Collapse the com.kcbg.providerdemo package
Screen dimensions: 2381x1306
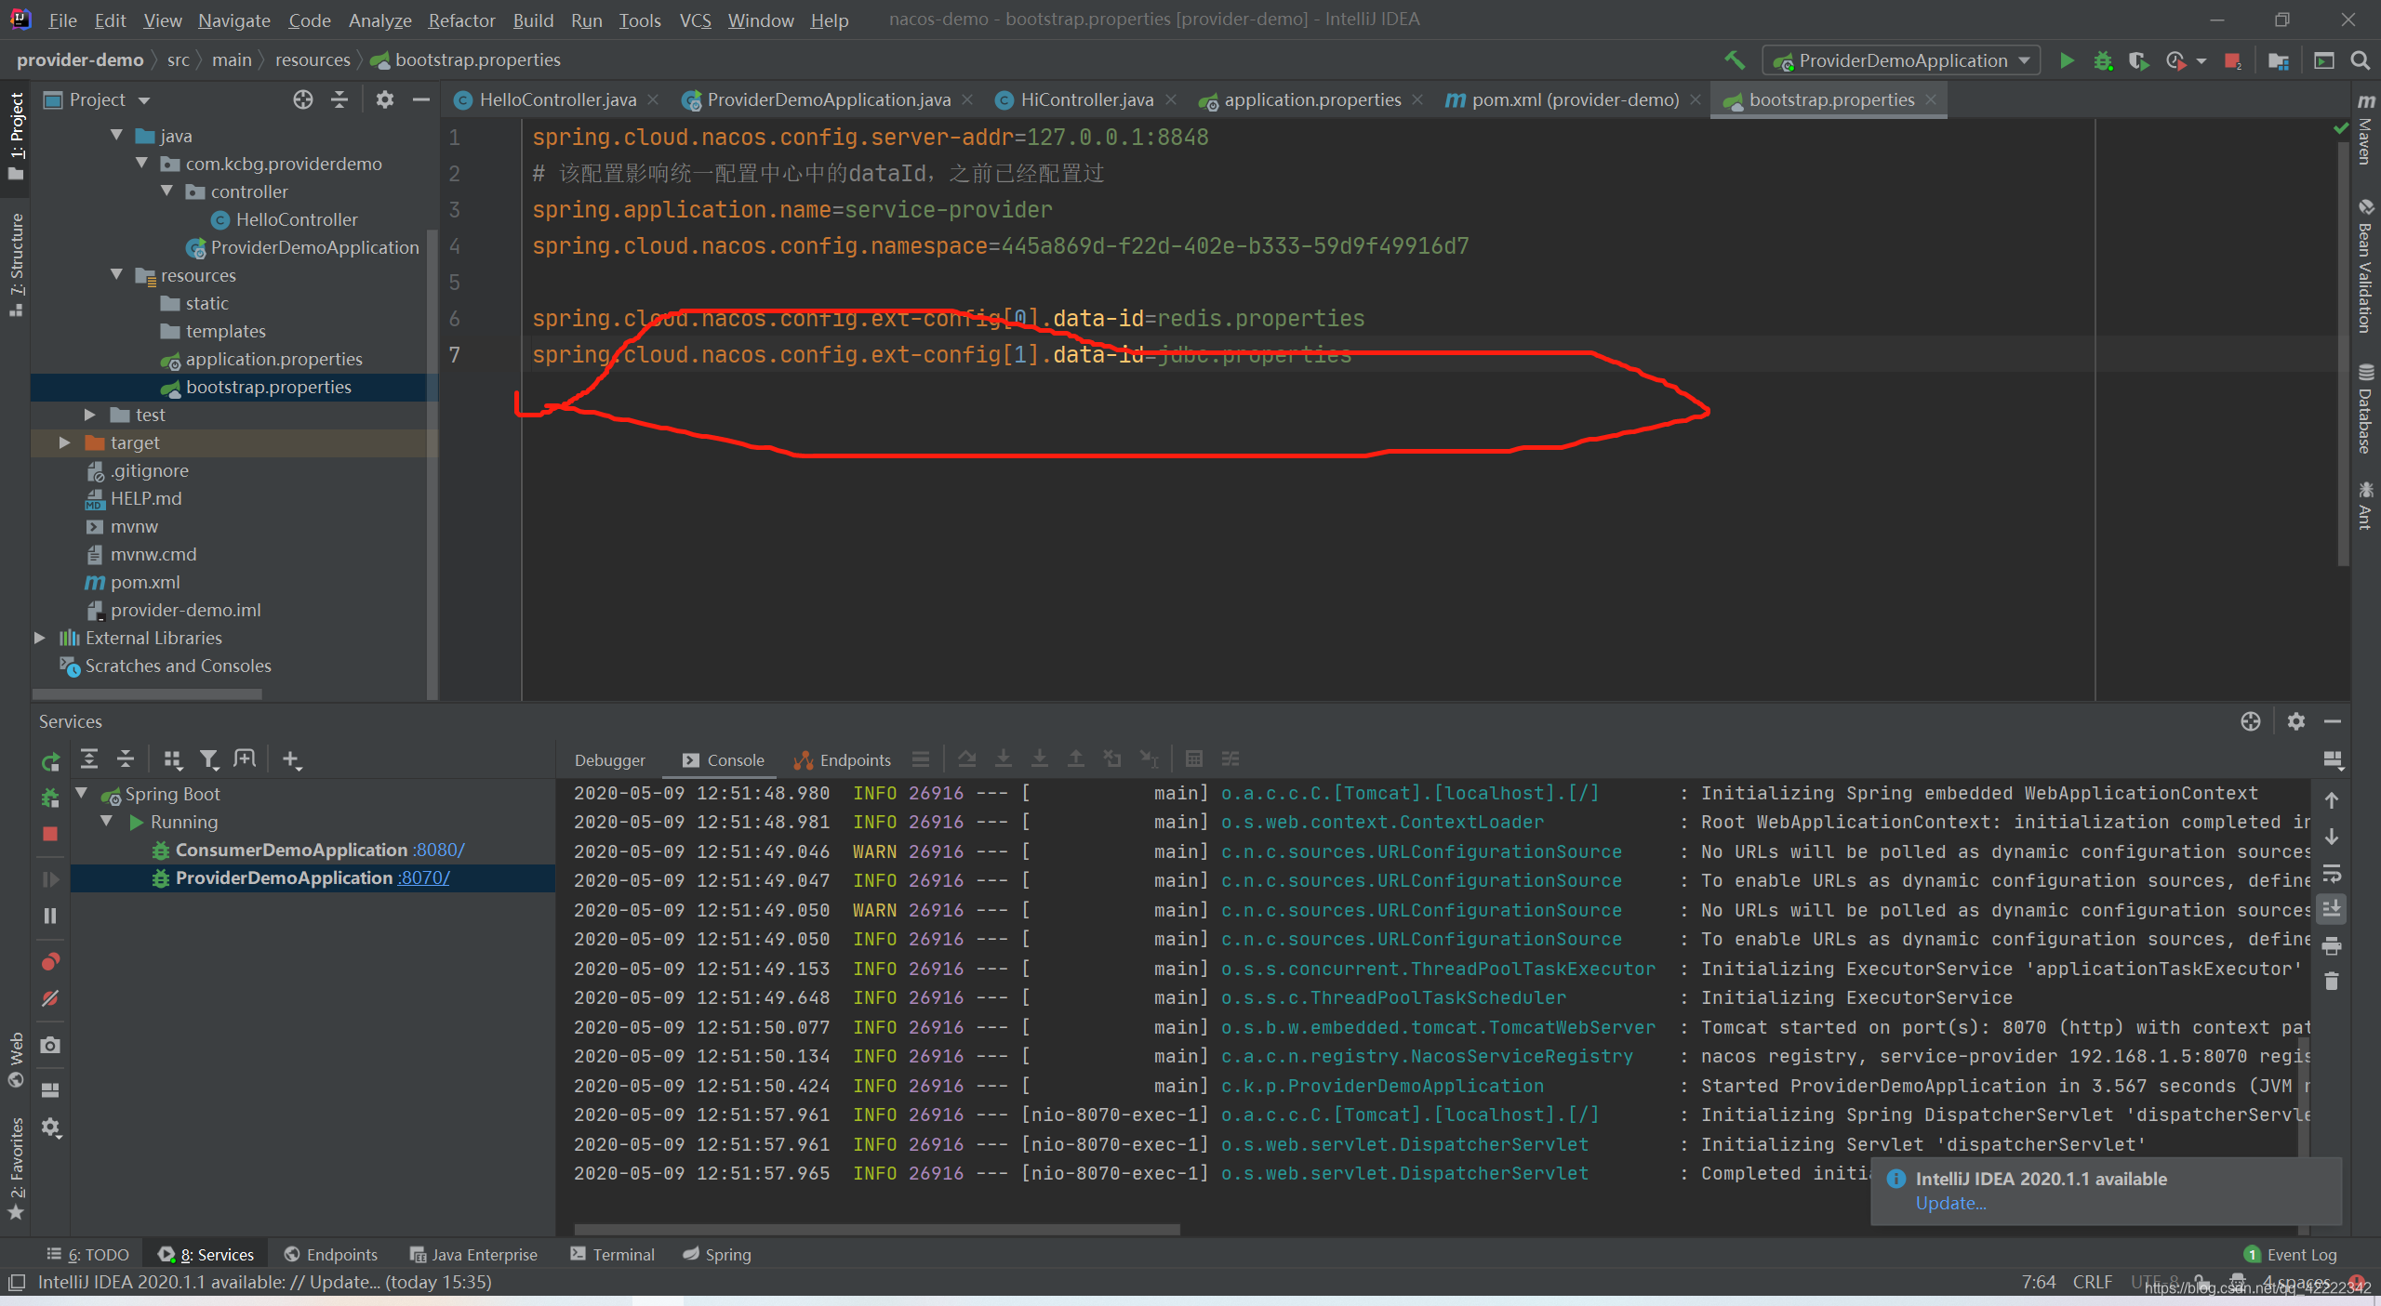tap(141, 164)
